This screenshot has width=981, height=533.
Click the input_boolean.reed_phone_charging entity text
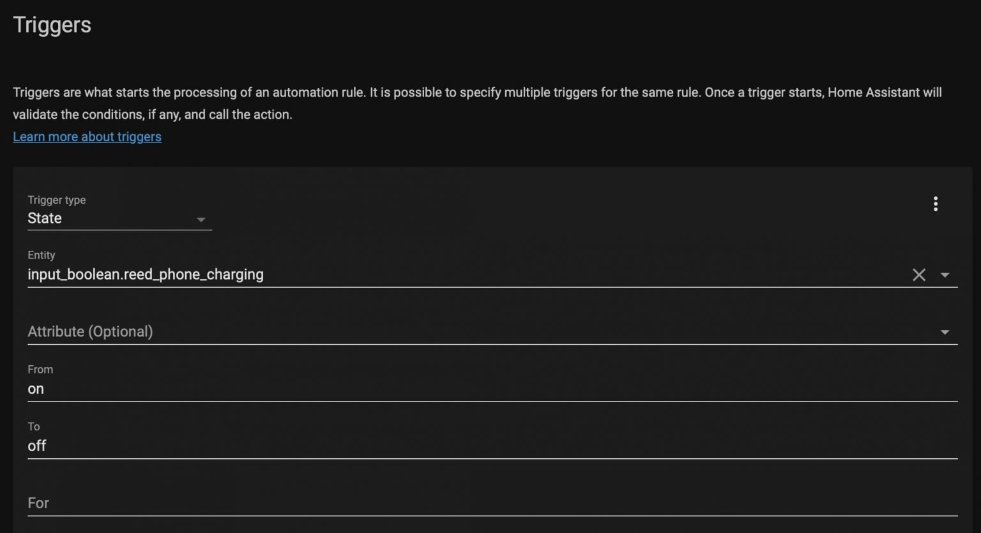click(146, 274)
